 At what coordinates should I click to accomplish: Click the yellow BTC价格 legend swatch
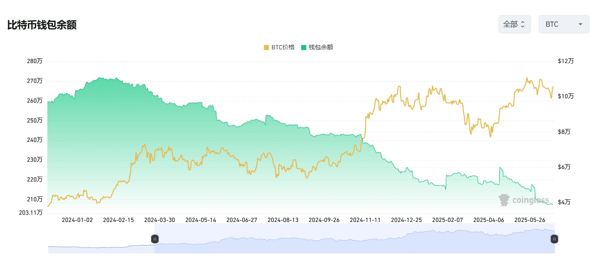[x=266, y=47]
